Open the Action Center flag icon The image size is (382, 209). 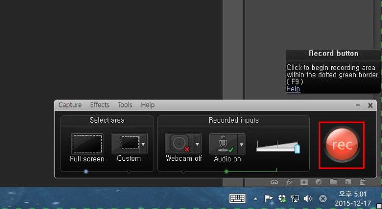tap(268, 199)
